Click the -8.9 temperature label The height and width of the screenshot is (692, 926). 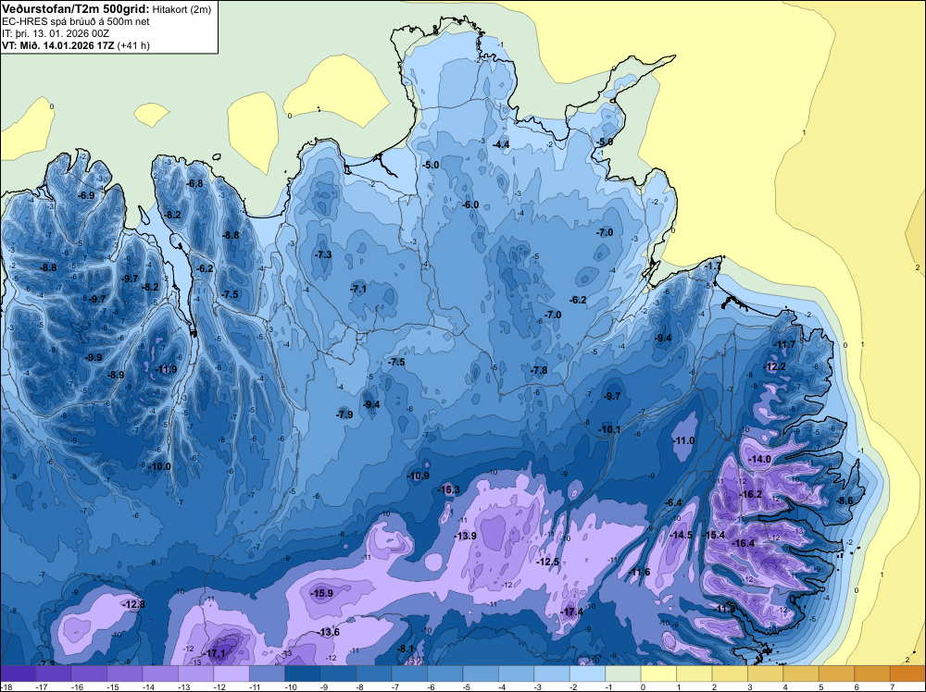point(116,375)
